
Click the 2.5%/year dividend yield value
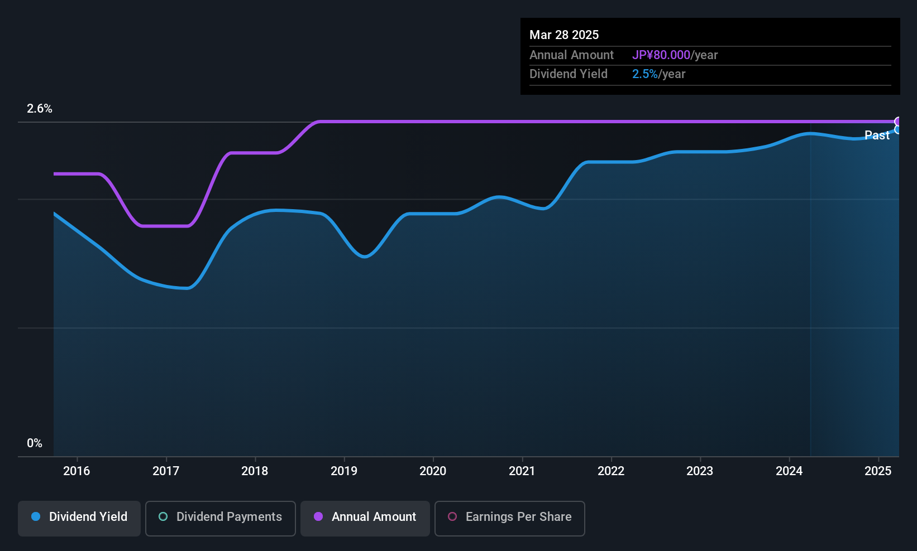658,74
